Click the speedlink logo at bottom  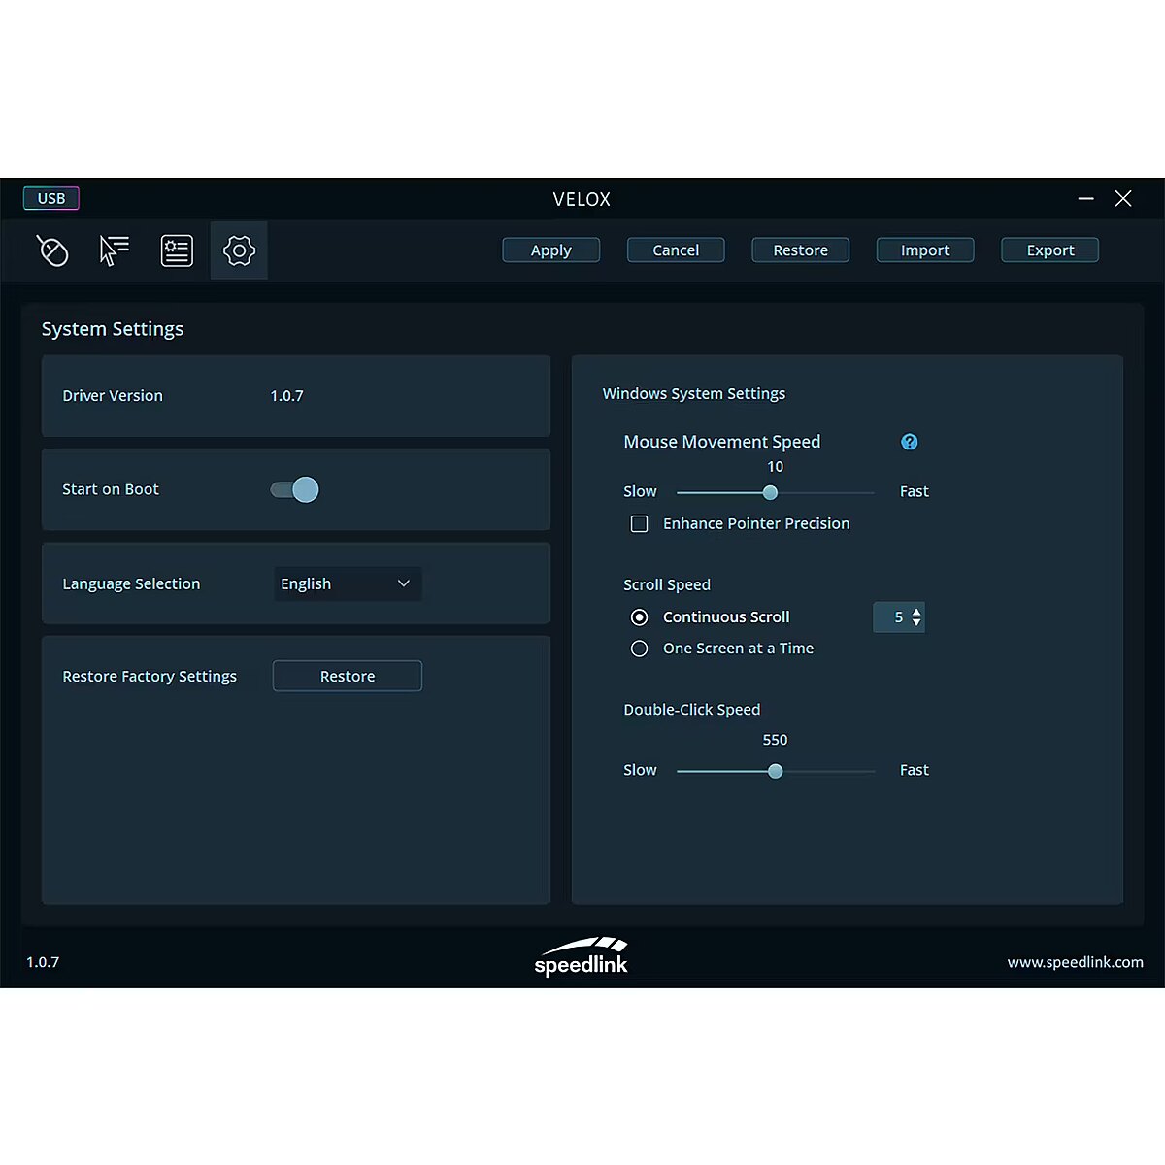pos(582,957)
